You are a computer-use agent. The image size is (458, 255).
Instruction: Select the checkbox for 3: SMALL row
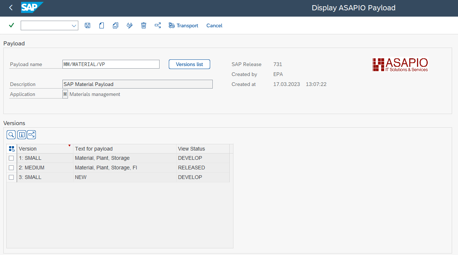coord(11,177)
